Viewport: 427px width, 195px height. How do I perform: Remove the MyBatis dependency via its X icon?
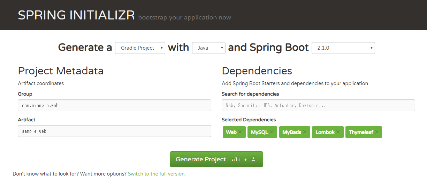click(305, 132)
